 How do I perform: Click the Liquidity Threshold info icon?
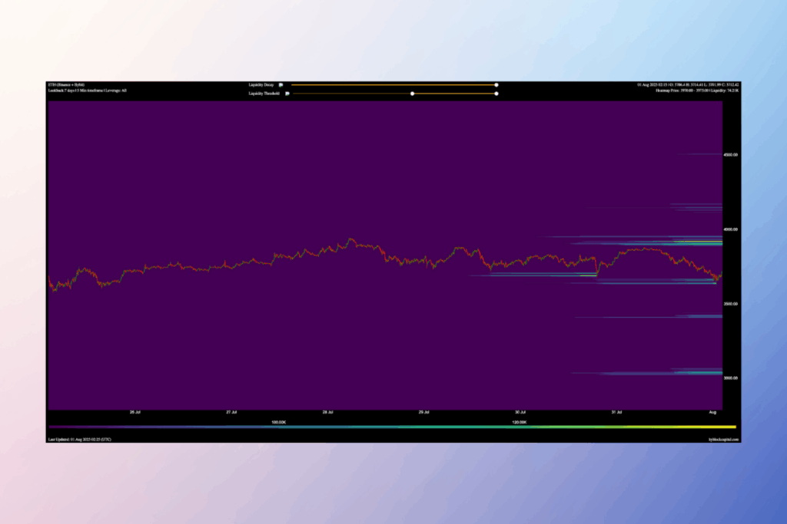tap(287, 94)
